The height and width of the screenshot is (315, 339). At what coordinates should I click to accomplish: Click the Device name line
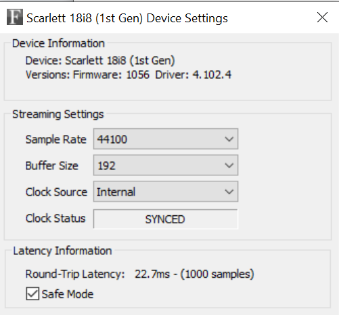pyautogui.click(x=100, y=61)
